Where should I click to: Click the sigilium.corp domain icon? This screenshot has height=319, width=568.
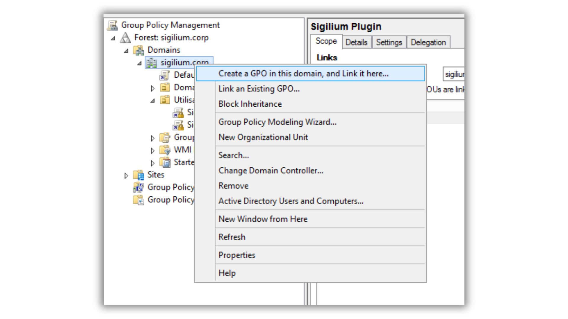coord(151,63)
